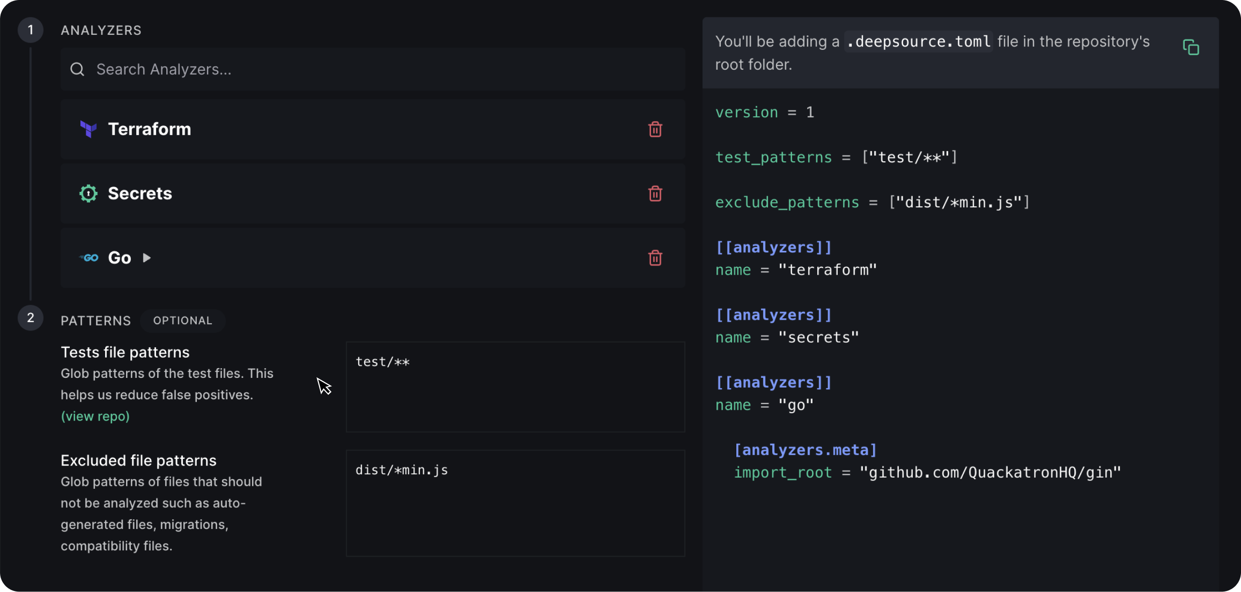Click the Terraform logo icon
Image resolution: width=1241 pixels, height=592 pixels.
tap(88, 129)
